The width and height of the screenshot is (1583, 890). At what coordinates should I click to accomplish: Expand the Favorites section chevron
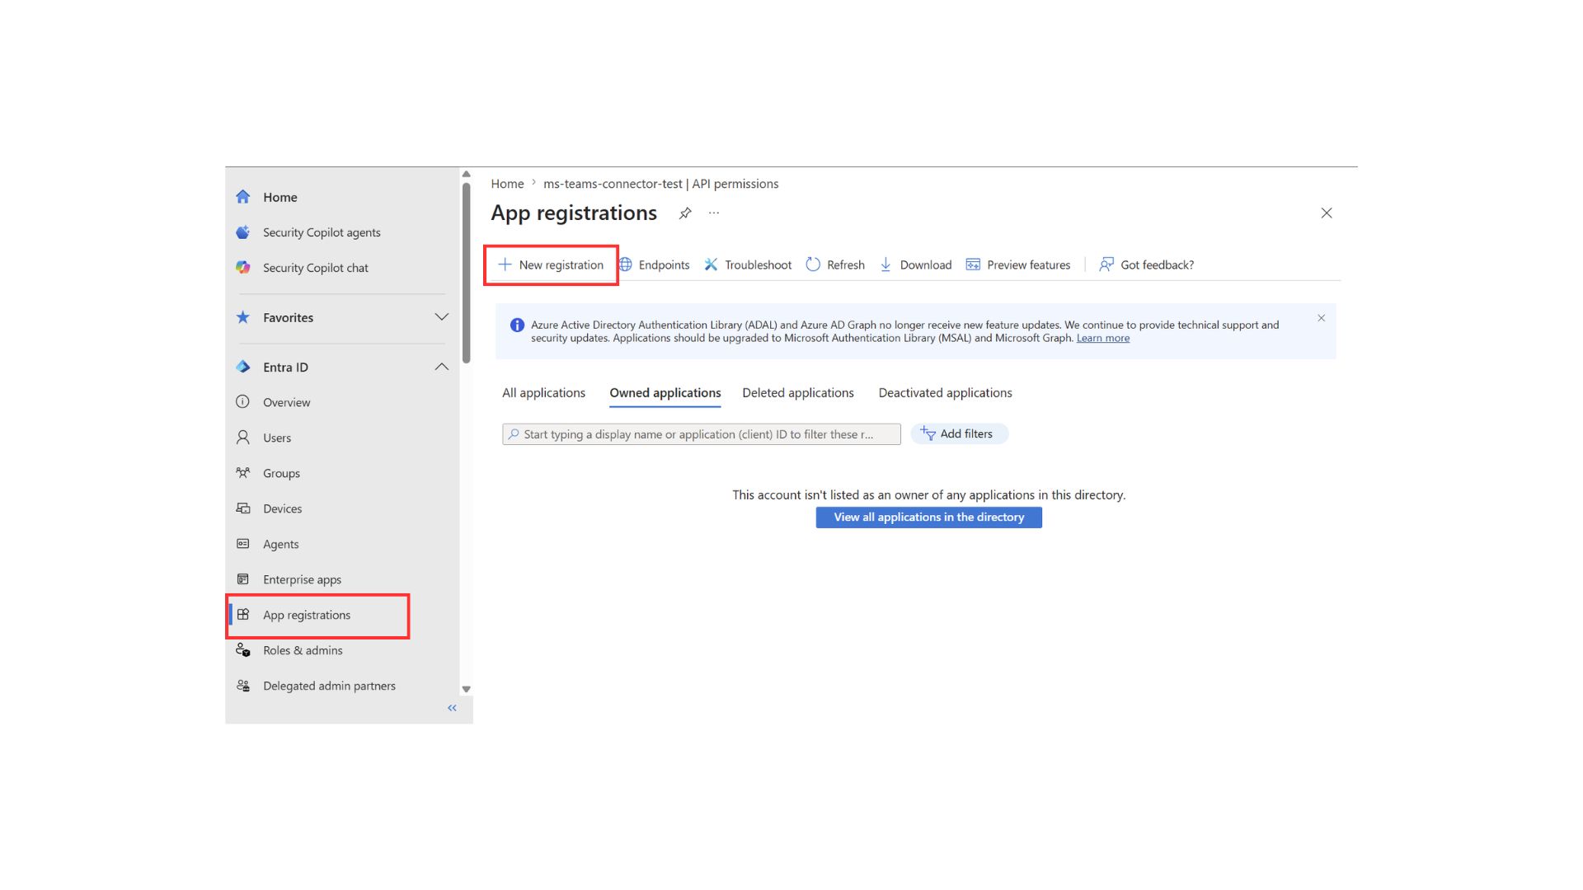(x=442, y=317)
